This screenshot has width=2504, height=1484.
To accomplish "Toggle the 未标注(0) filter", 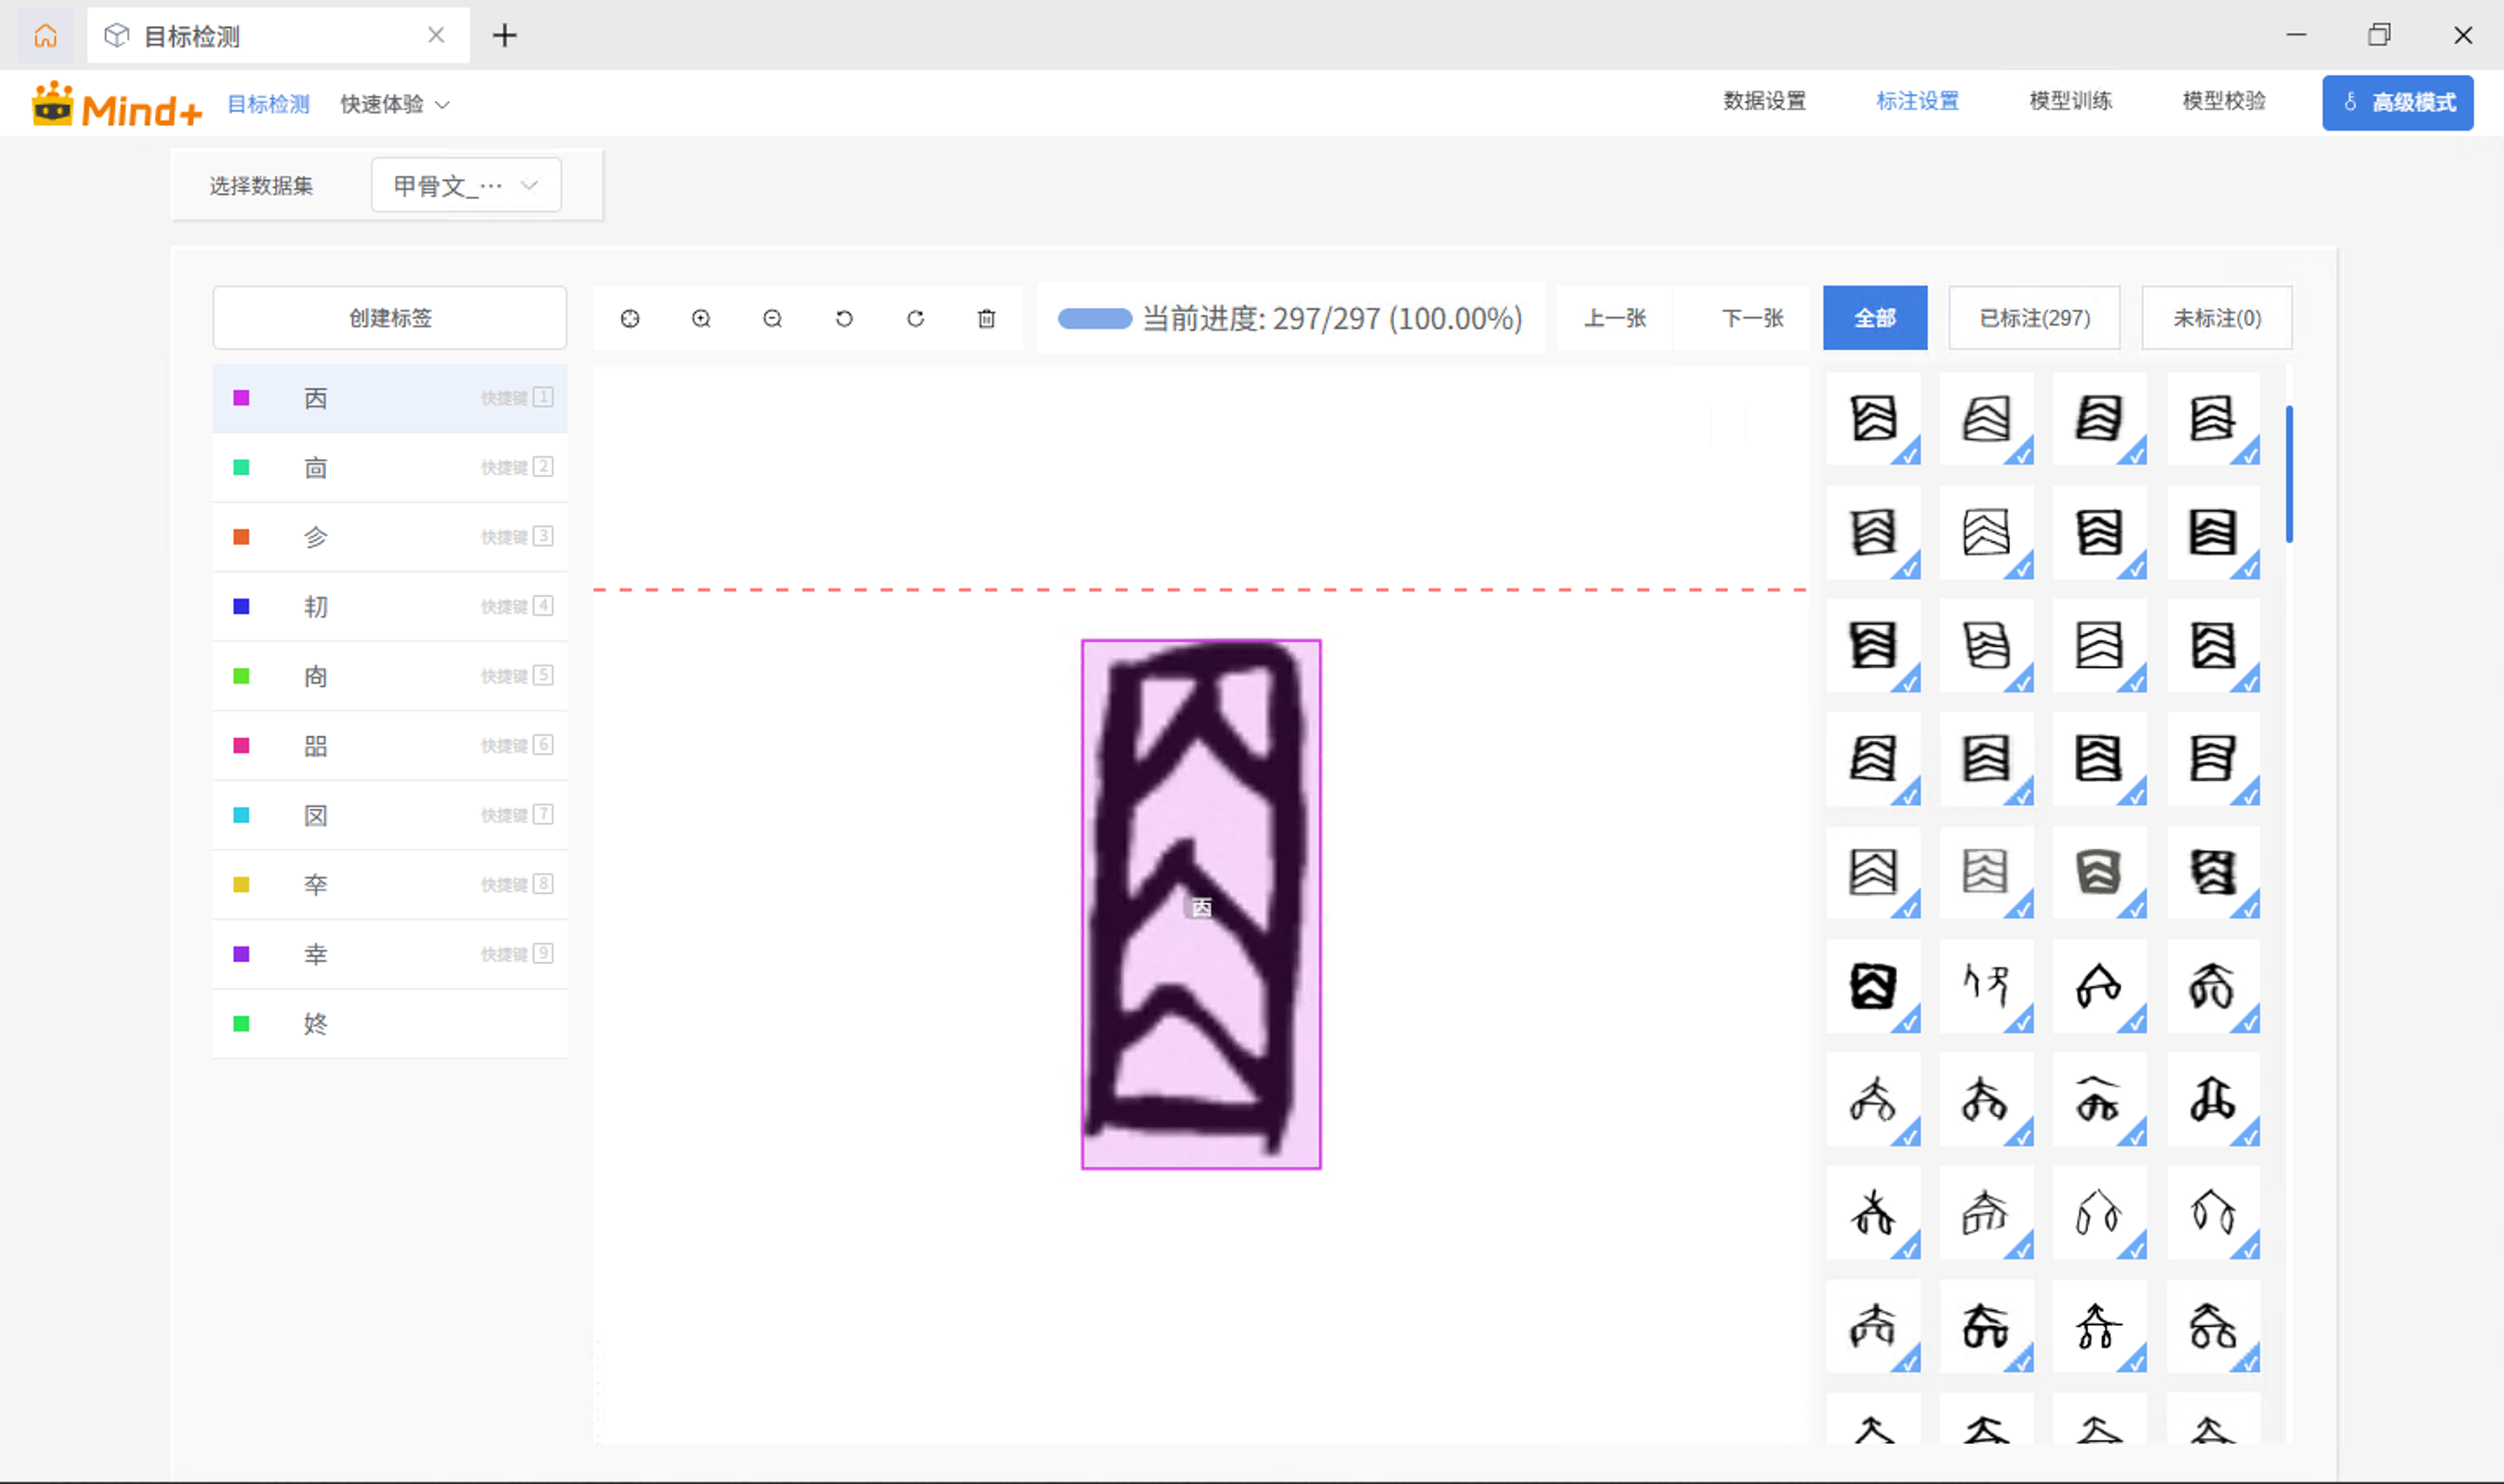I will point(2216,318).
